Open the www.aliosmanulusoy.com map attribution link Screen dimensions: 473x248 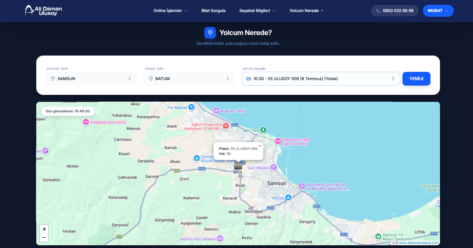419,243
